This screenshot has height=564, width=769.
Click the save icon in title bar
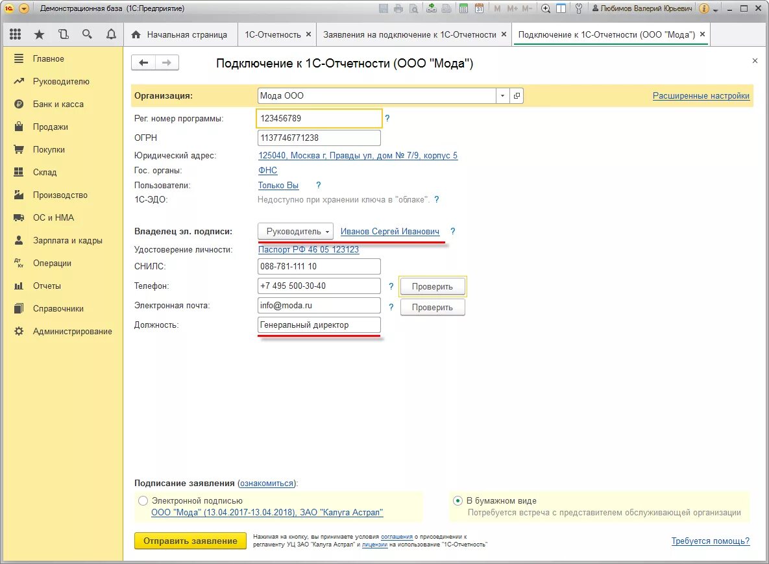[x=384, y=8]
